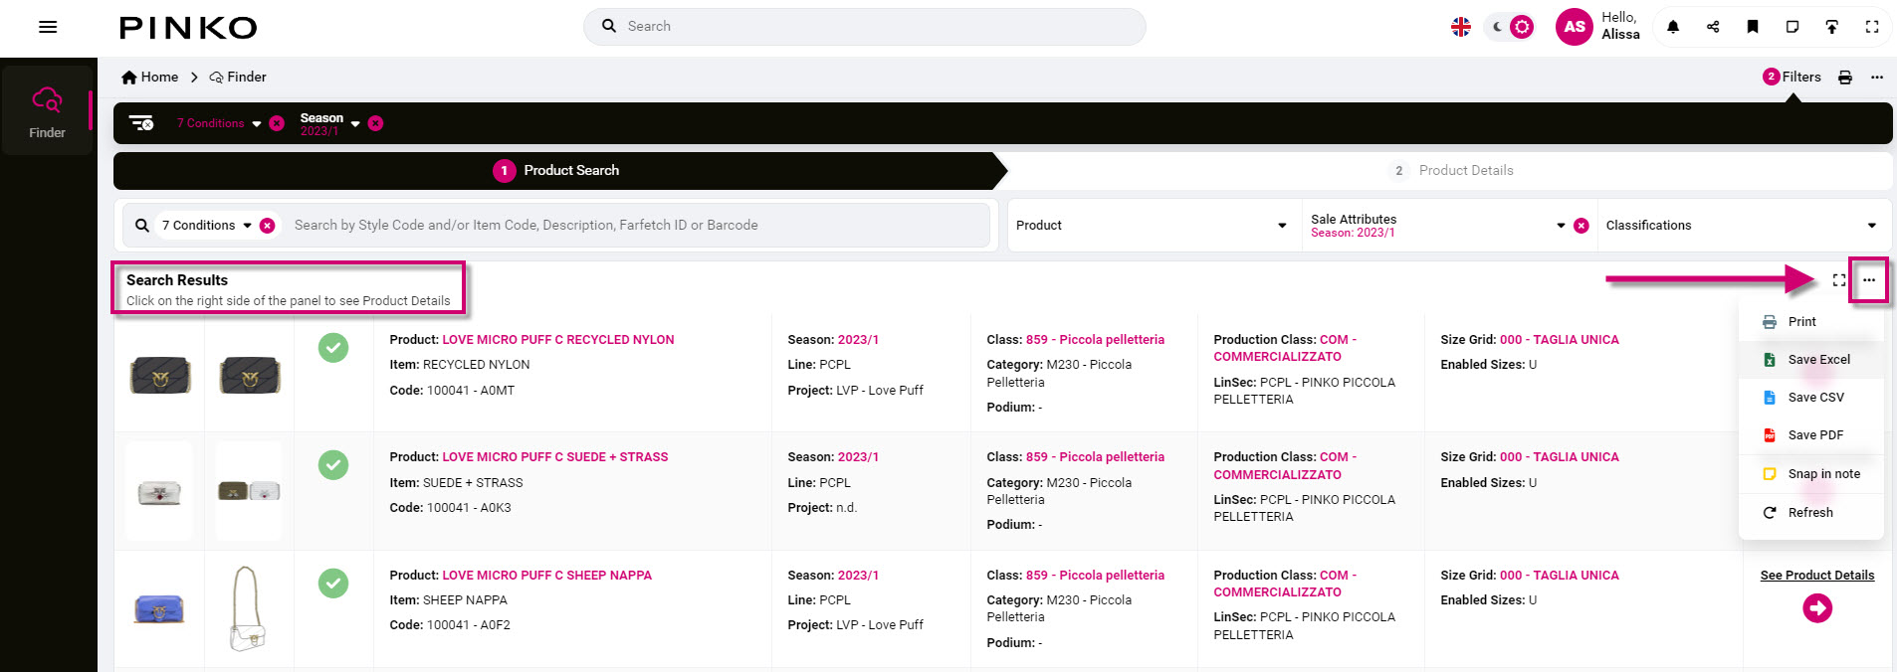Click pink arrow button for SHEEP NAPPA details

(x=1817, y=608)
